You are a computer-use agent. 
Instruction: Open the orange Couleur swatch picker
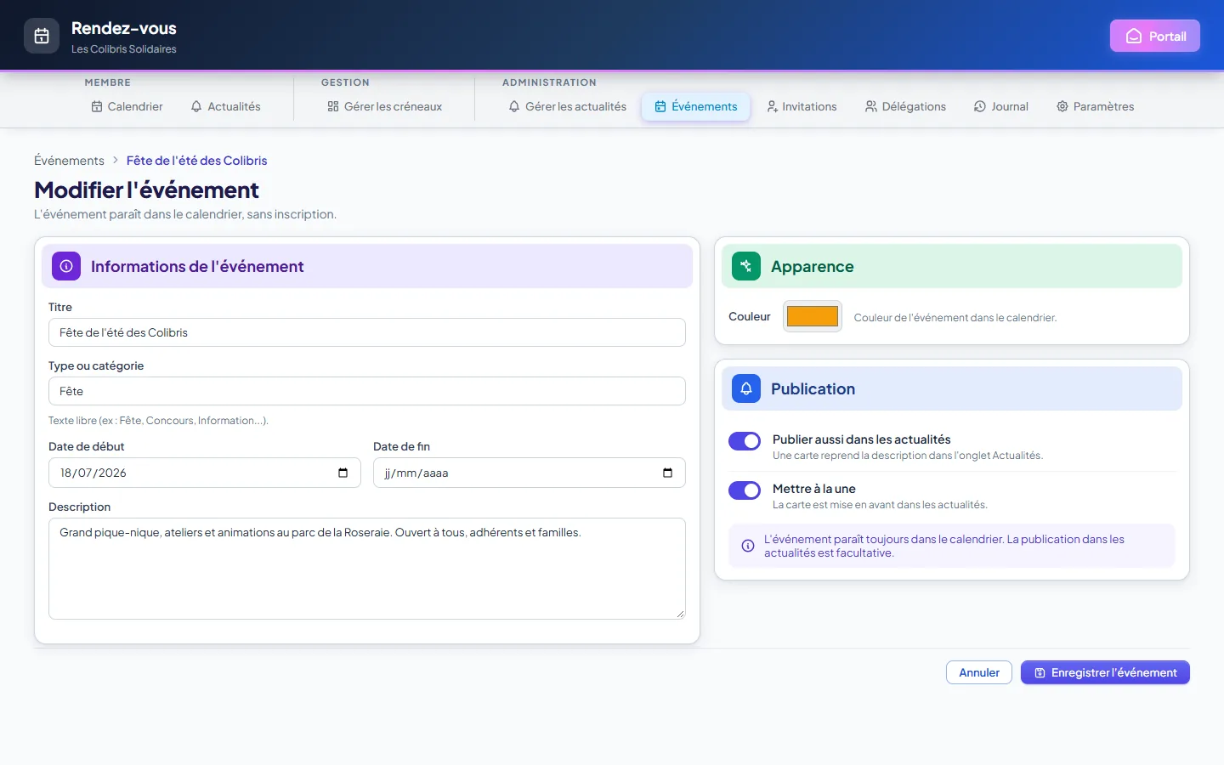813,316
